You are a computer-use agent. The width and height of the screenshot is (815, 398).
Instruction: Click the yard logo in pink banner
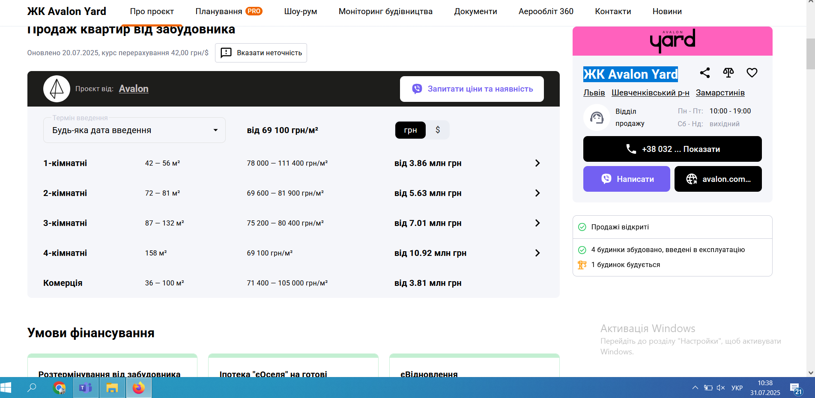672,41
